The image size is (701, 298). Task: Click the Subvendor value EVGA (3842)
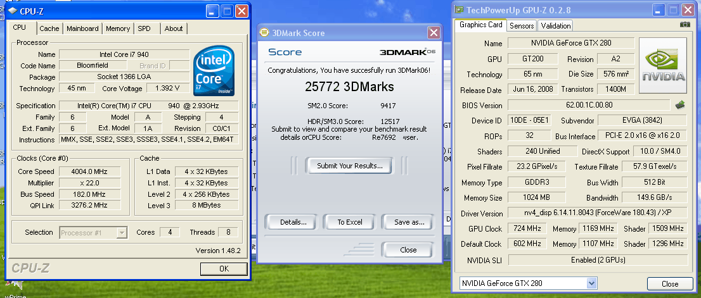[x=642, y=120]
